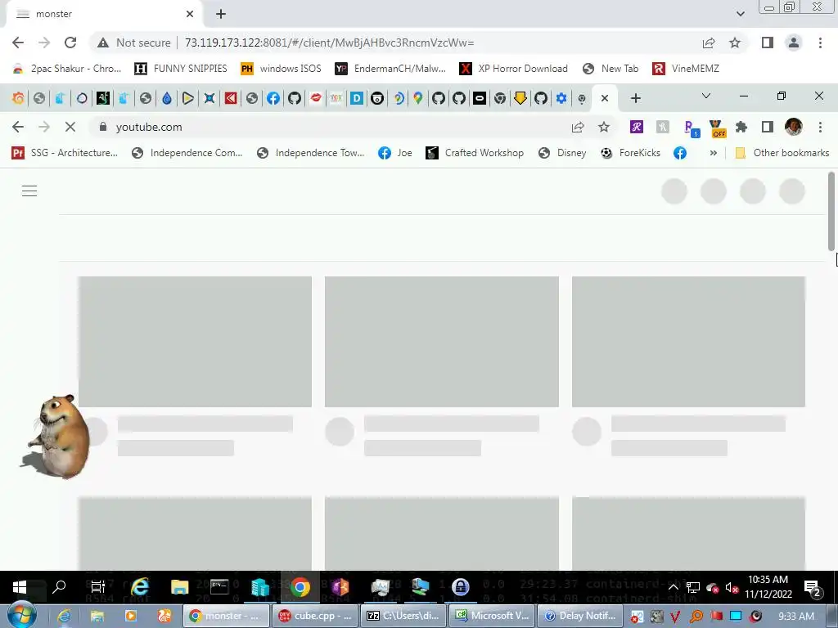Viewport: 838px width, 628px height.
Task: Open a new tab next to monster tab
Action: click(x=221, y=14)
